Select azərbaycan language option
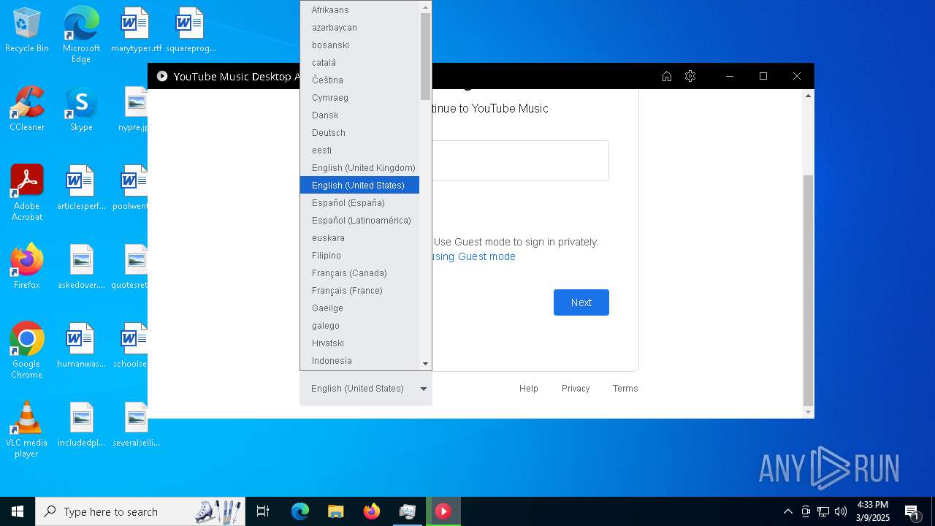The height and width of the screenshot is (526, 935). tap(359, 28)
